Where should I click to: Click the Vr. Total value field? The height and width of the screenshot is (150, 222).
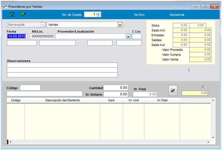coord(145,94)
